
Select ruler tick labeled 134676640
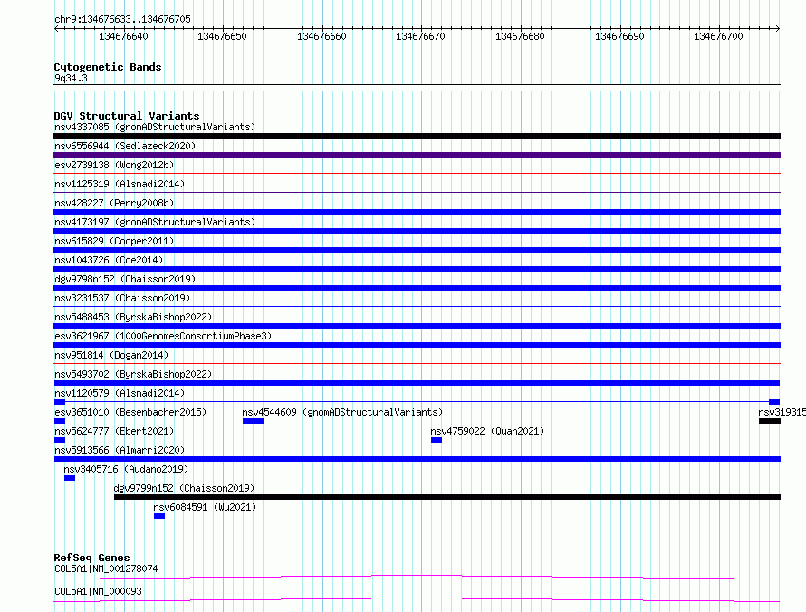tap(122, 37)
